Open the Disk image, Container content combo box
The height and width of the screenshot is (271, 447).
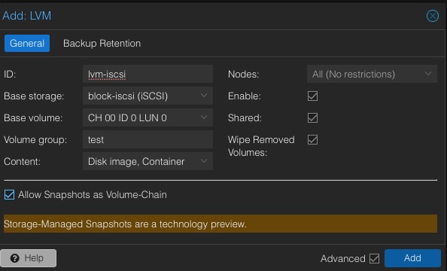[147, 161]
